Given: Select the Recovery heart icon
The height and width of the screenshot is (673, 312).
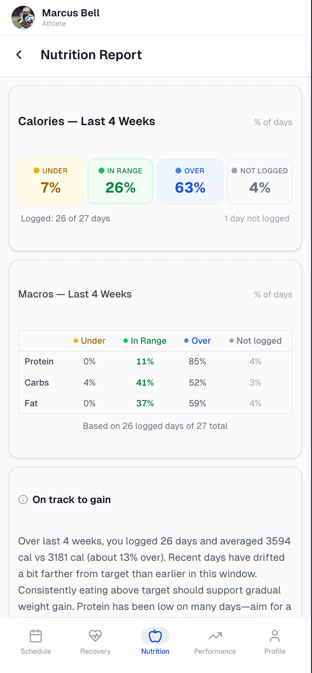Looking at the screenshot, I should [x=95, y=635].
